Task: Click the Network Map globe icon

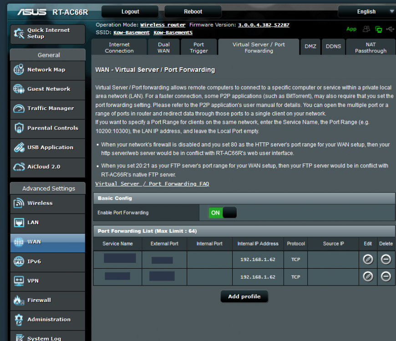Action: click(19, 70)
